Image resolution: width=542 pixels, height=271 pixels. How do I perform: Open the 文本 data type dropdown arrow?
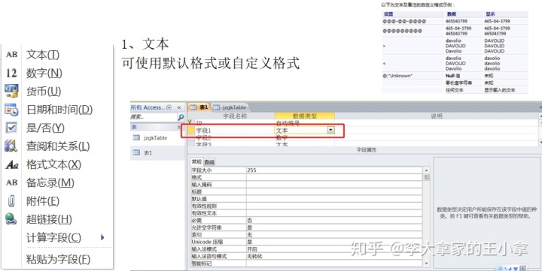(330, 130)
